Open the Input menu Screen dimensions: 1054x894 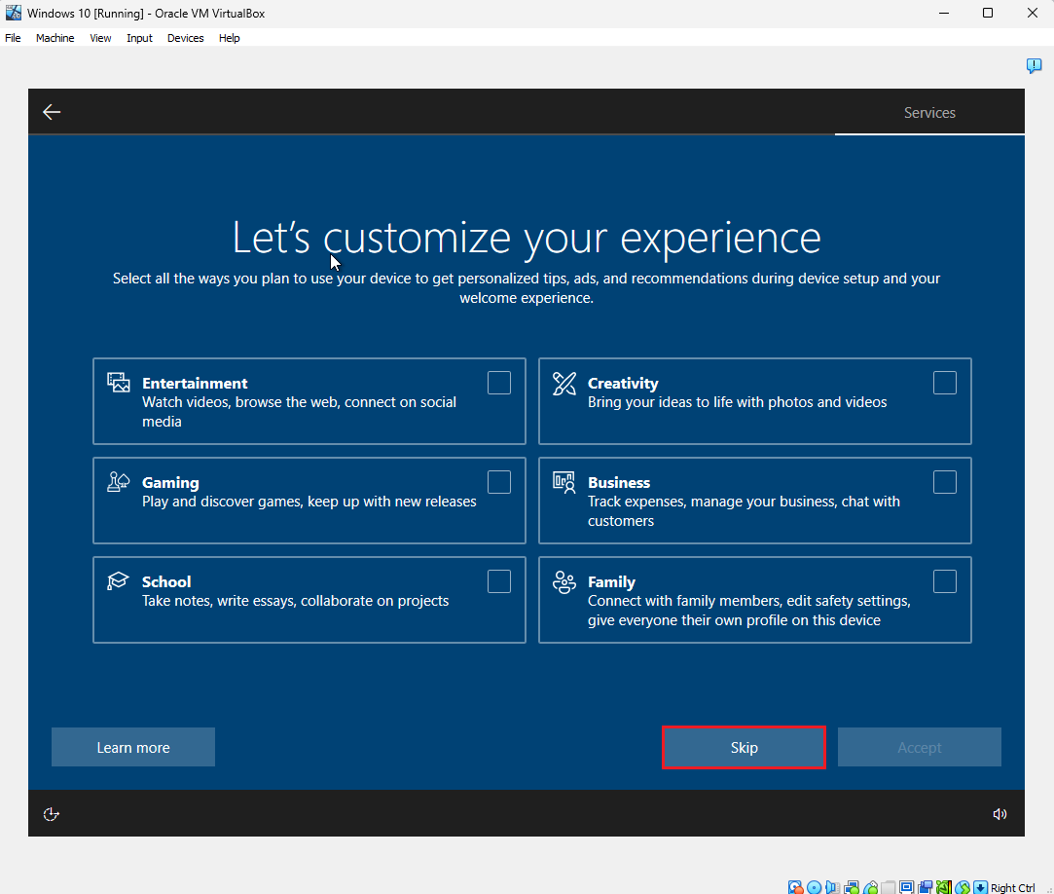(139, 38)
